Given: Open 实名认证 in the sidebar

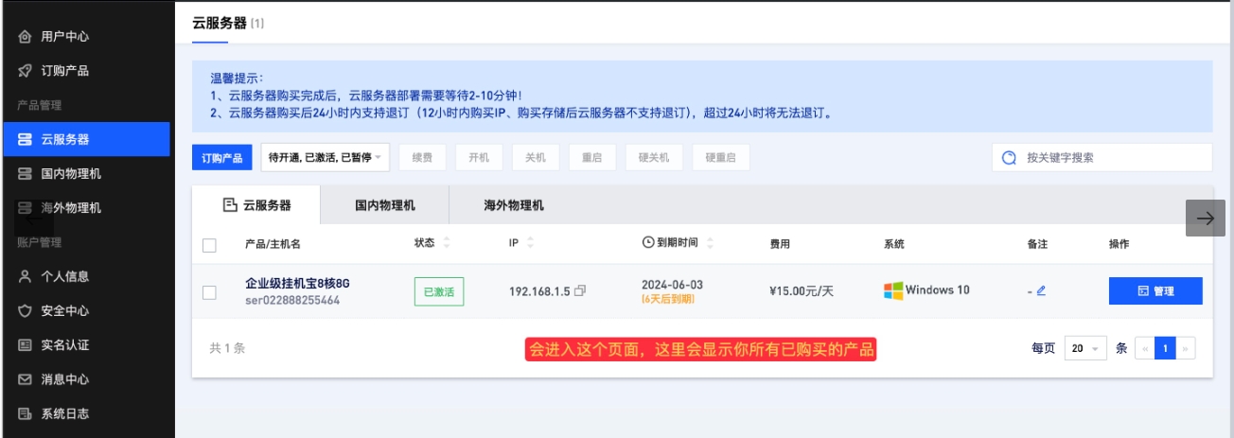Looking at the screenshot, I should click(64, 345).
